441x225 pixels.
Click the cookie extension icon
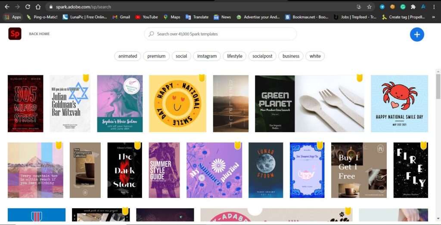(392, 7)
